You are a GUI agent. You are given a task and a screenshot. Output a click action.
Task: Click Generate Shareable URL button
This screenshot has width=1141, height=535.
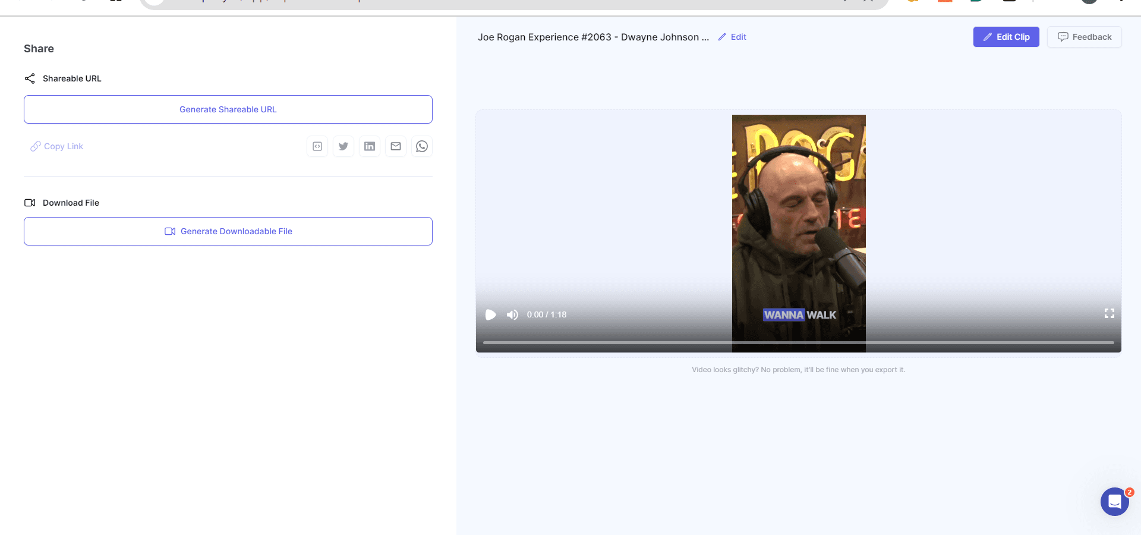(228, 109)
